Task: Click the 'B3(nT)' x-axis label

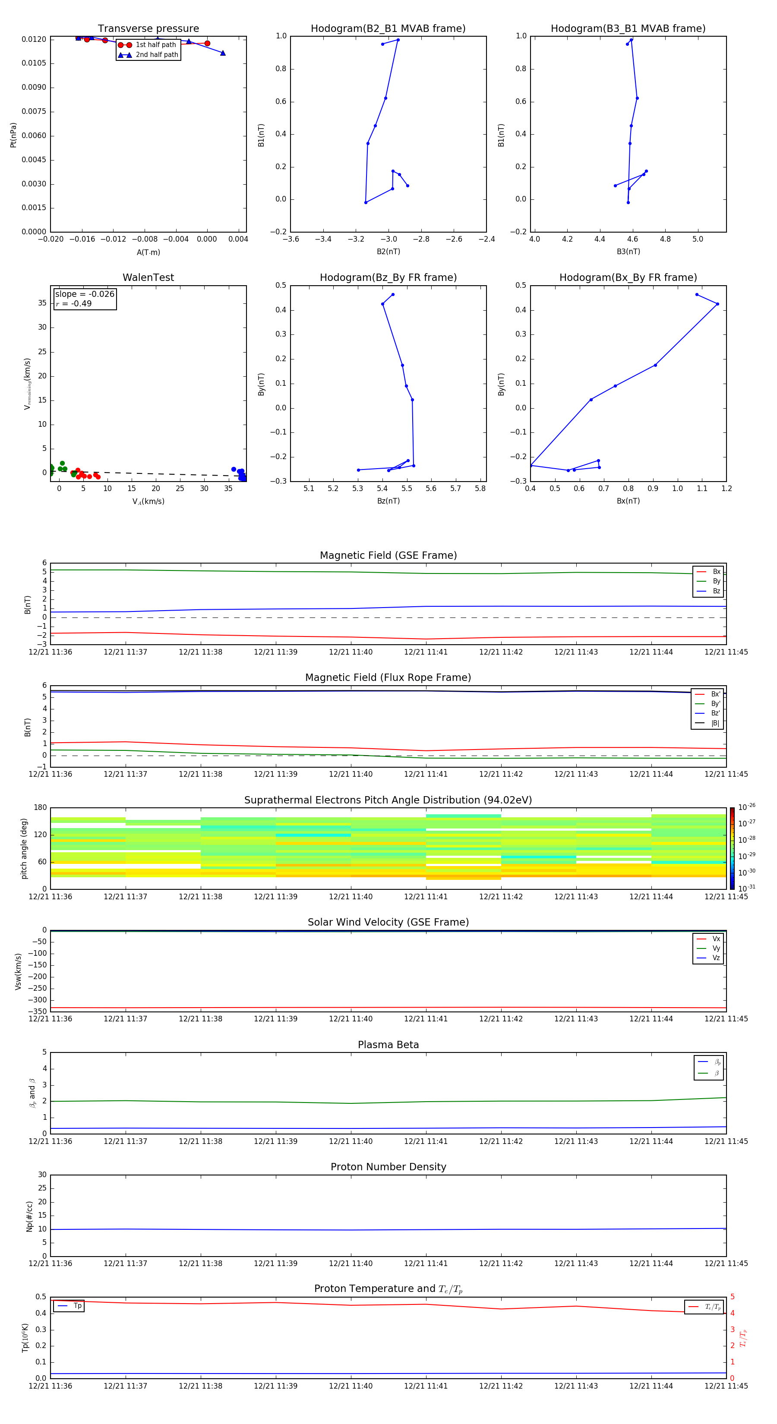Action: (x=628, y=252)
